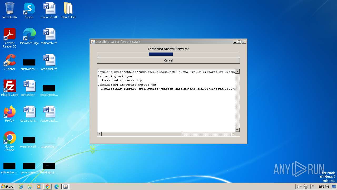Click the 'Considering minecraft server jar' status label
The image size is (337, 190).
[168, 49]
